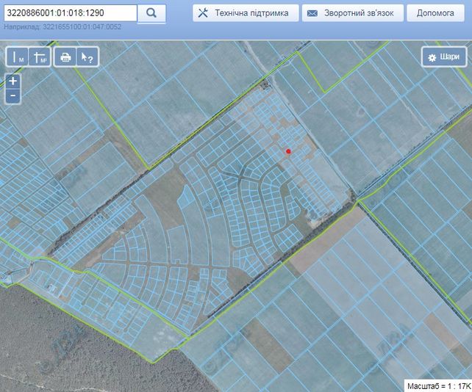Activate the parcel info query cursor tool
This screenshot has width=472, height=392.
[x=87, y=57]
